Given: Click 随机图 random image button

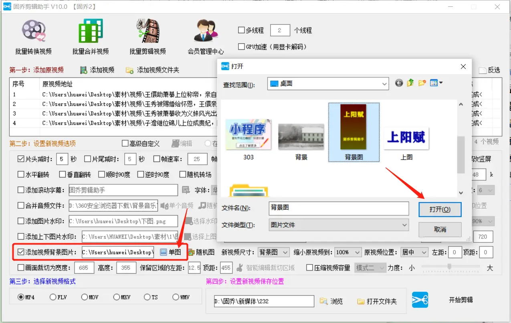Looking at the screenshot, I should tap(201, 252).
